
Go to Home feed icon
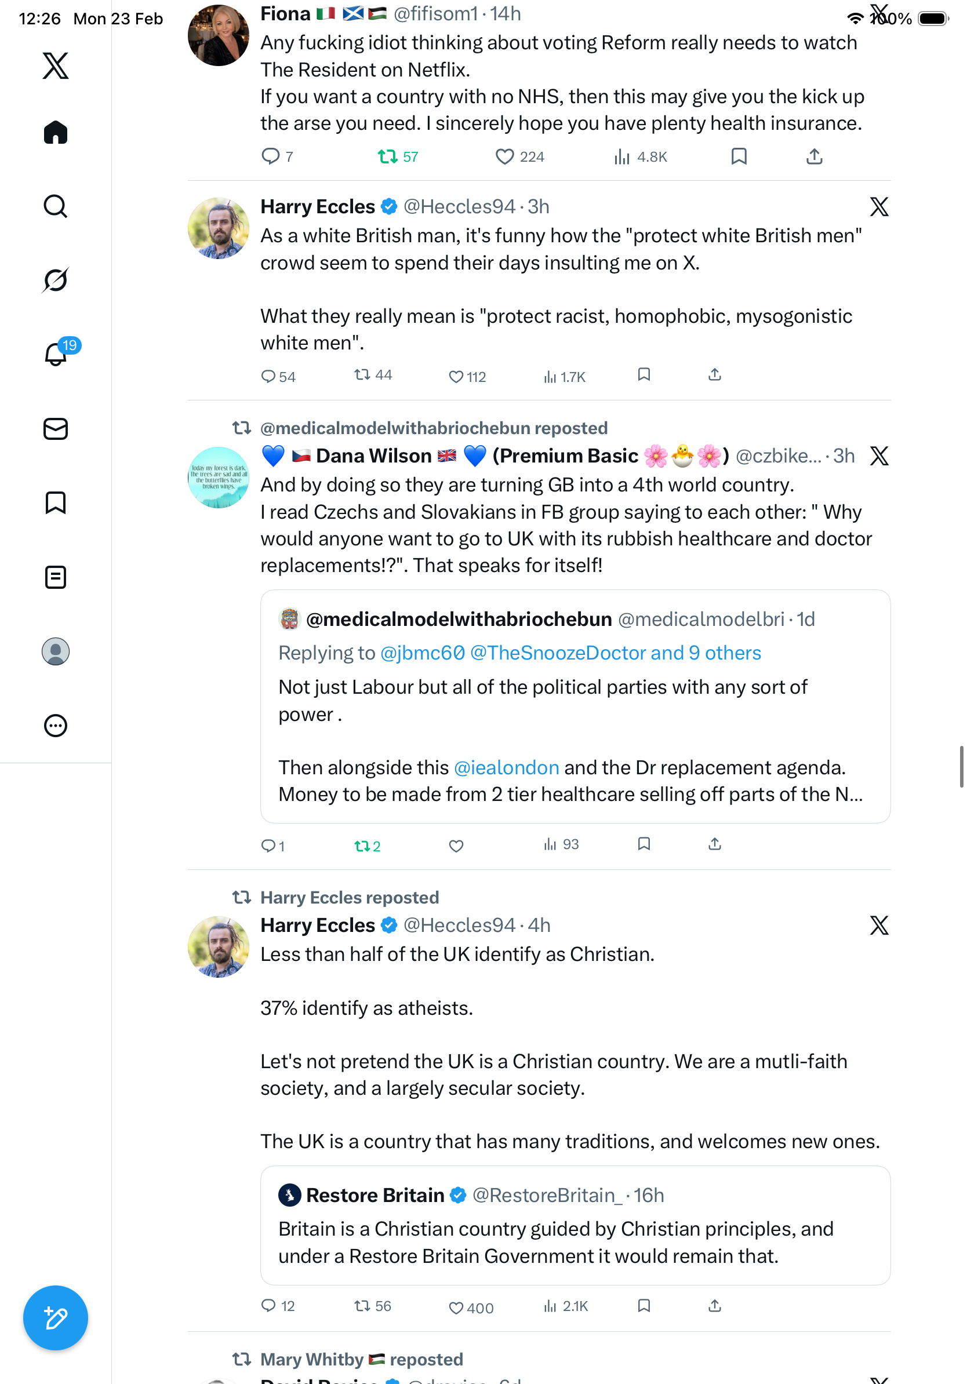pos(56,132)
